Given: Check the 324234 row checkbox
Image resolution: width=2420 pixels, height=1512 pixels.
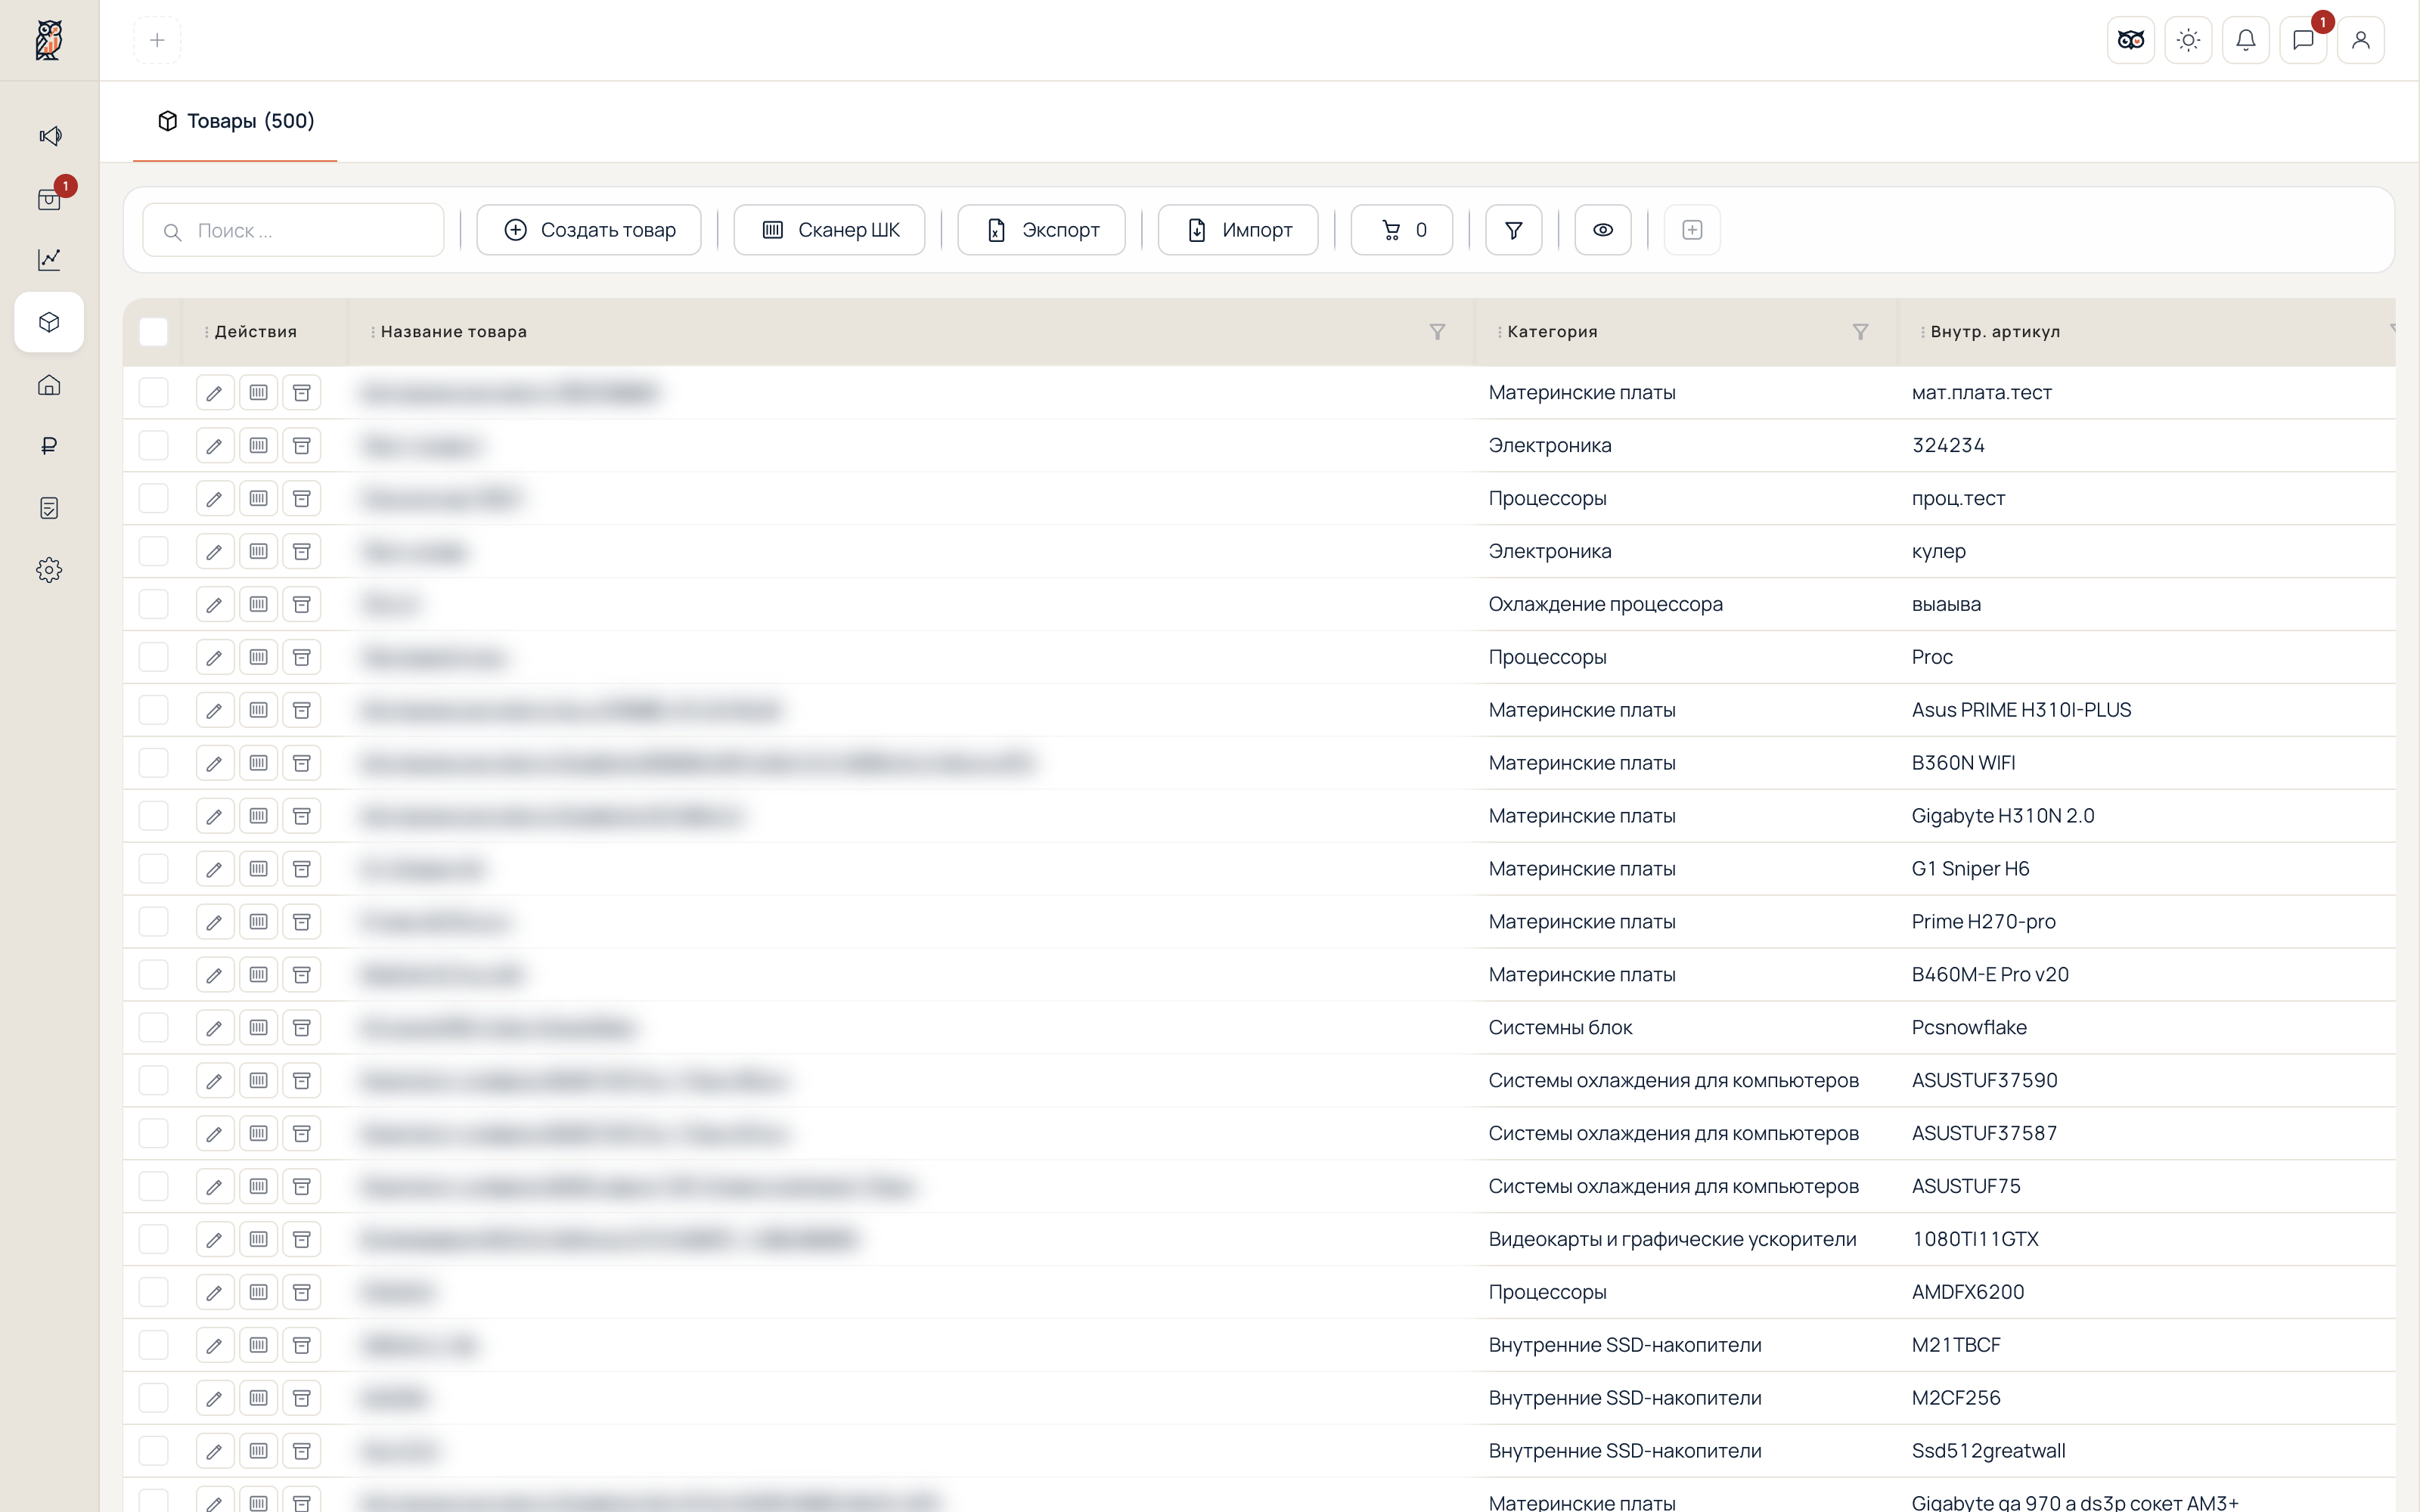Looking at the screenshot, I should pos(153,445).
